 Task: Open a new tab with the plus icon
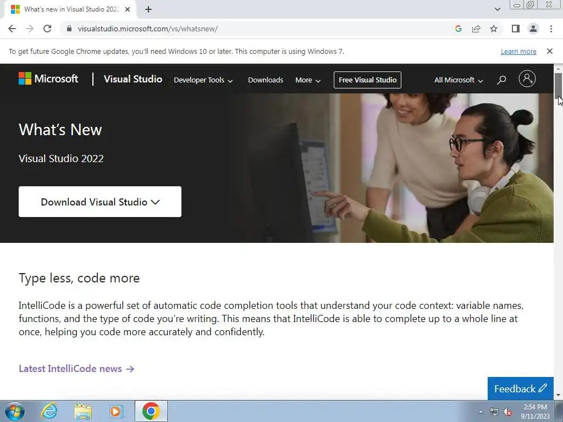(x=148, y=9)
